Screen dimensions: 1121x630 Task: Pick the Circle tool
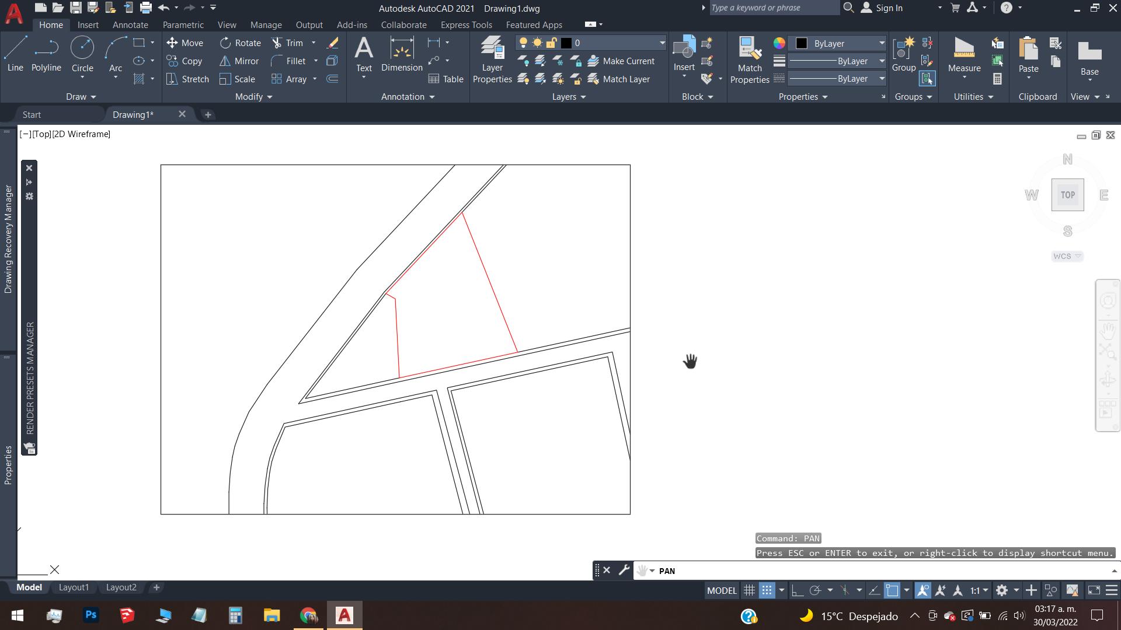click(82, 54)
